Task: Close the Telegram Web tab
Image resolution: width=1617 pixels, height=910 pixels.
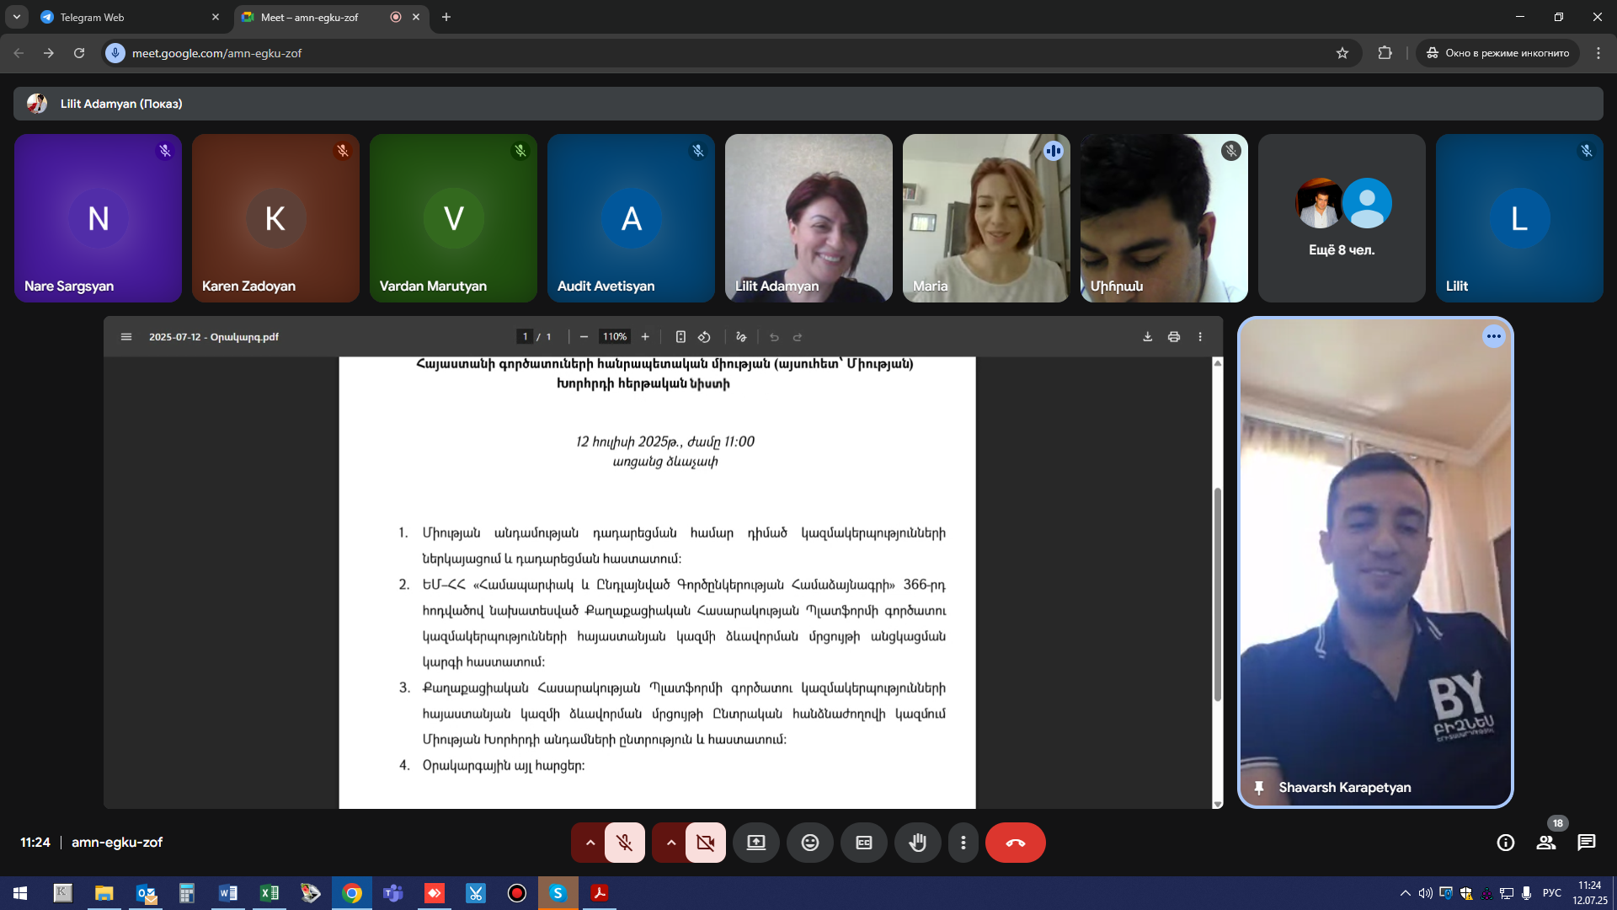Action: tap(216, 17)
